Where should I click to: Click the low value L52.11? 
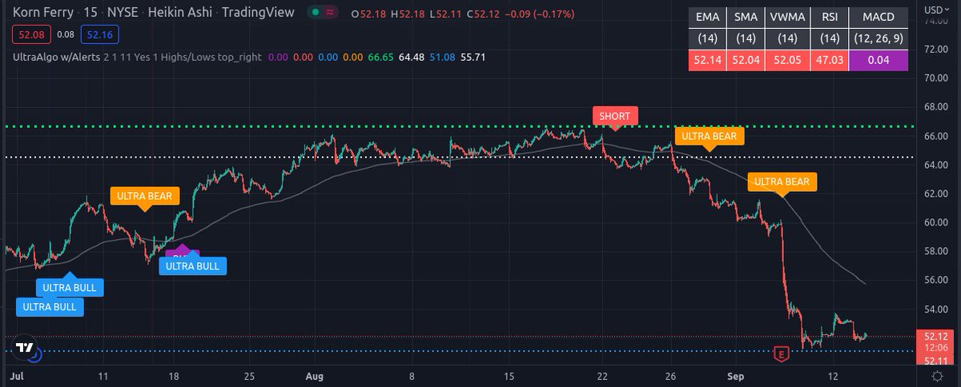tap(444, 13)
